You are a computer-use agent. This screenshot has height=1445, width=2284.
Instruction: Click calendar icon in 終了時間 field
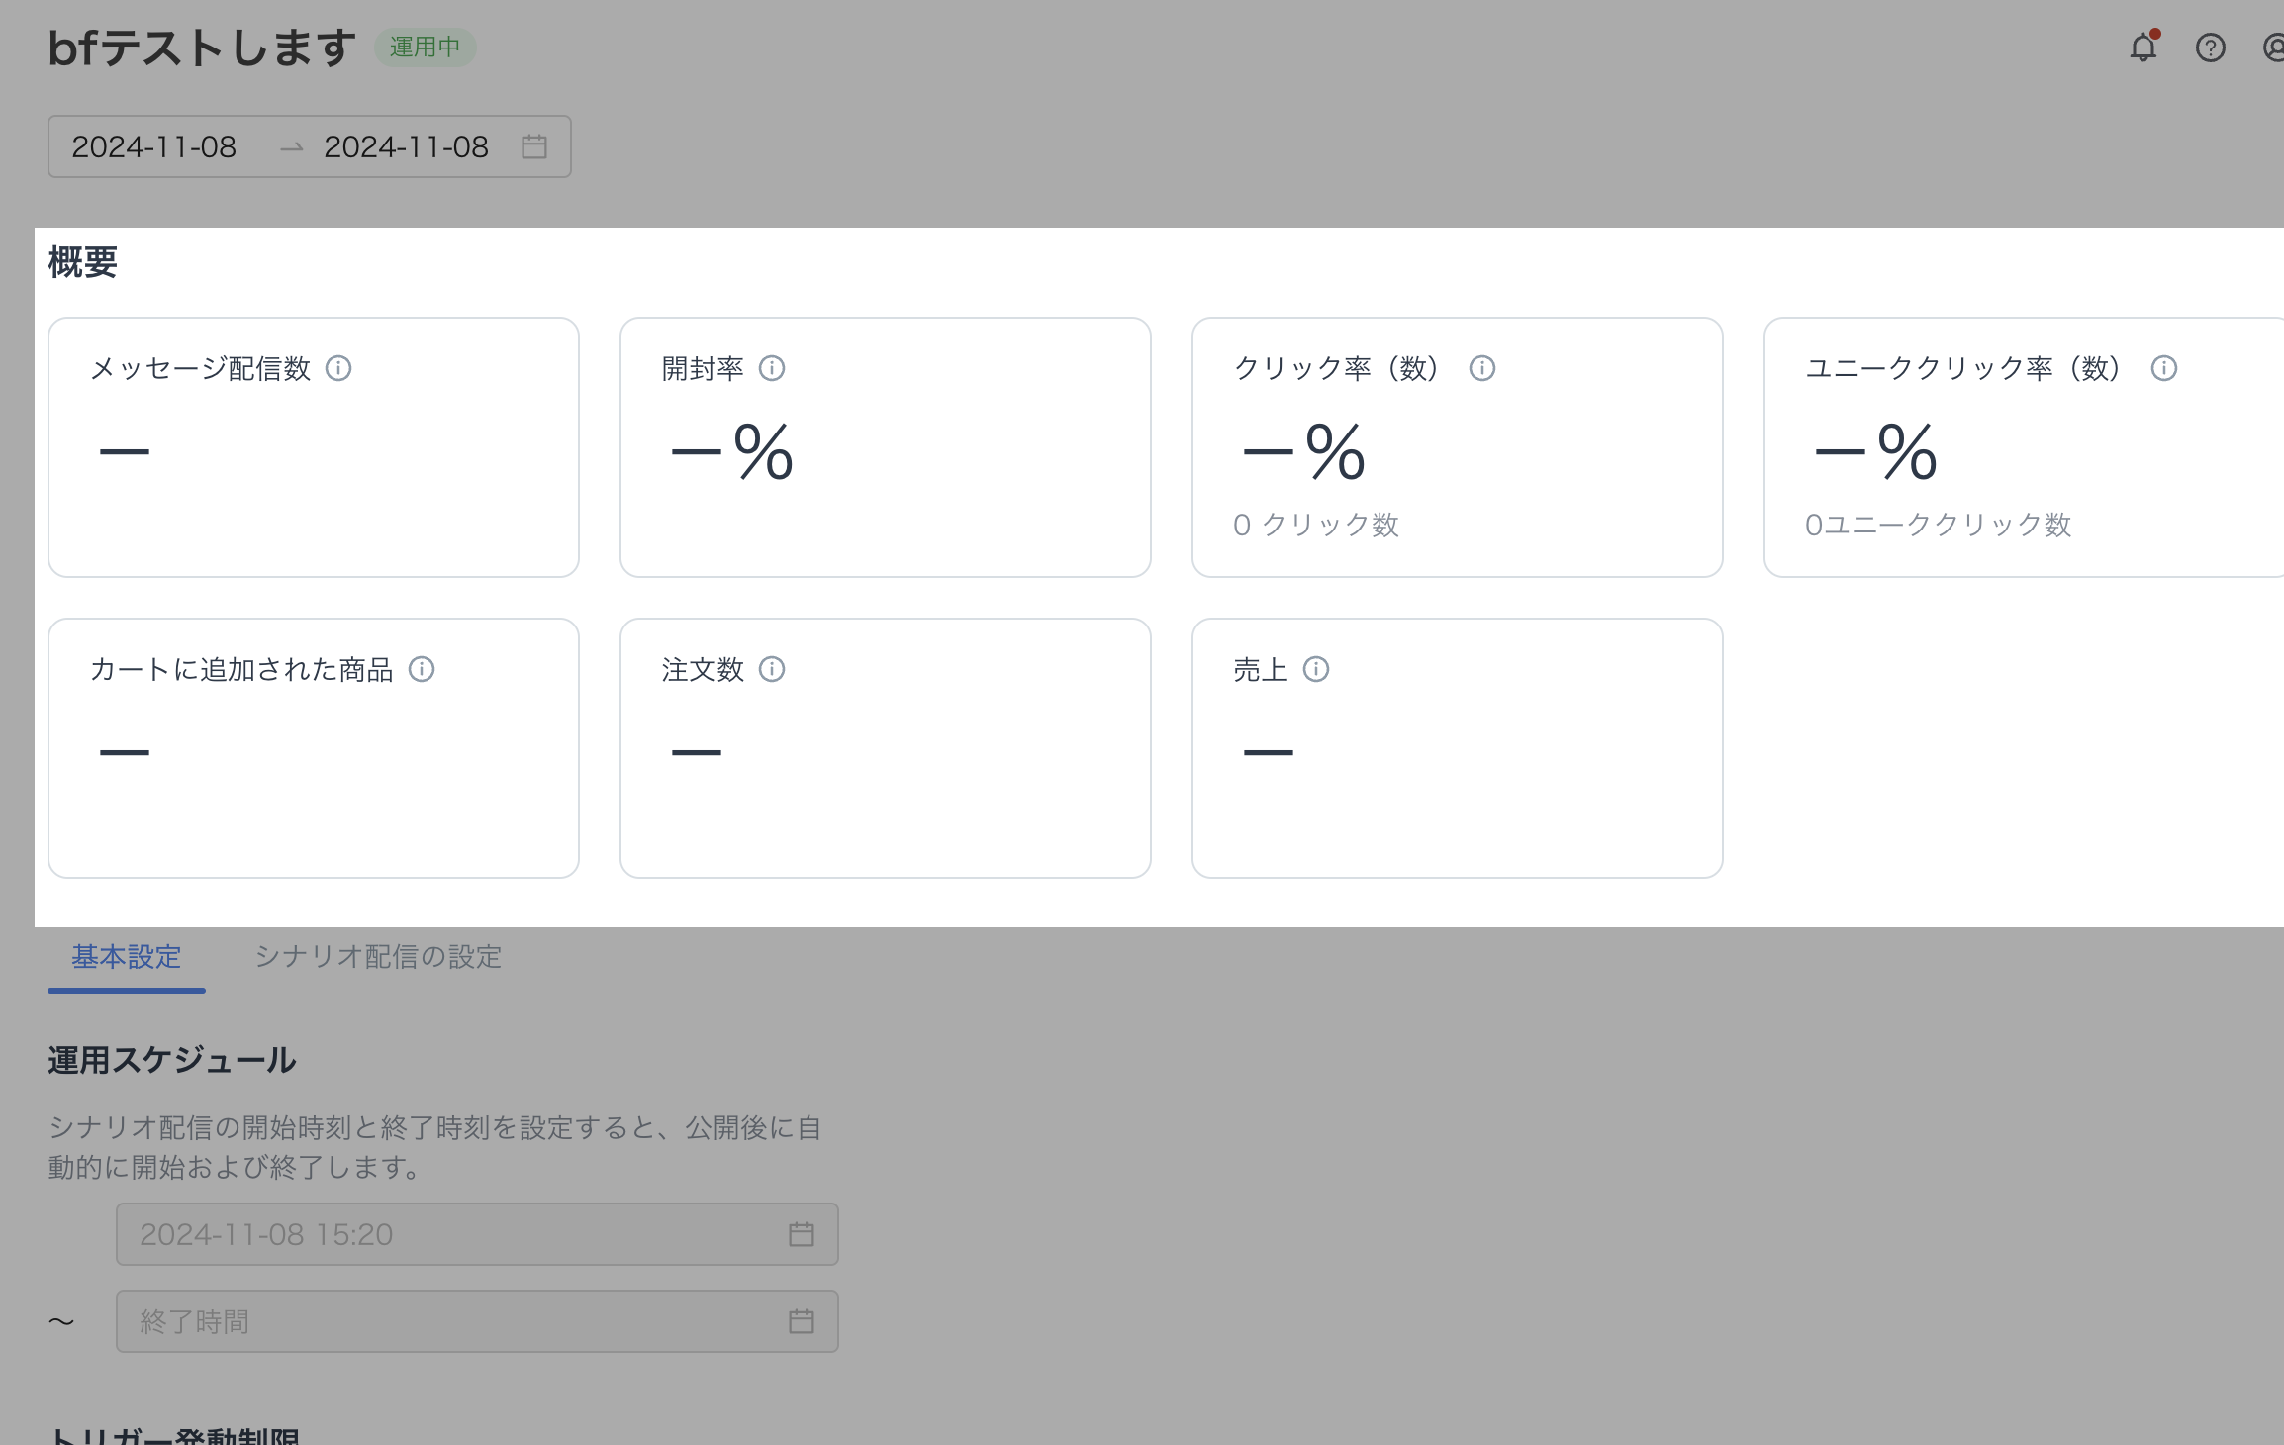[801, 1321]
